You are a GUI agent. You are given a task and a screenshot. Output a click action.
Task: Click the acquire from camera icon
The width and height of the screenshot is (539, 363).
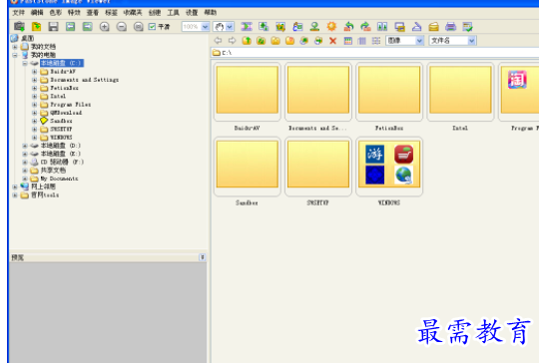[x=19, y=27]
